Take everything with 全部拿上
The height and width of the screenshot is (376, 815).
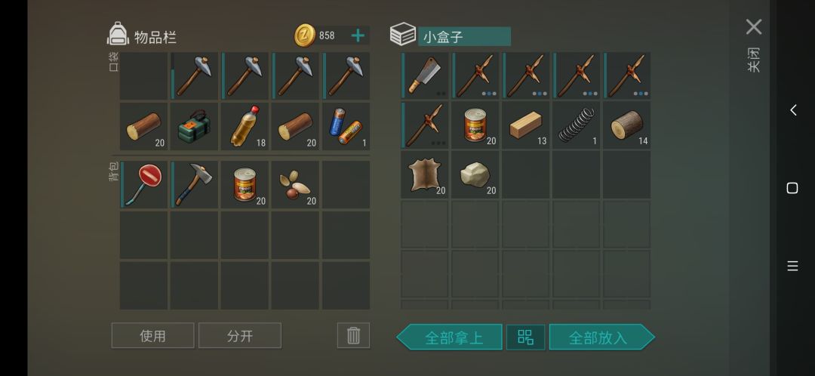coord(450,337)
